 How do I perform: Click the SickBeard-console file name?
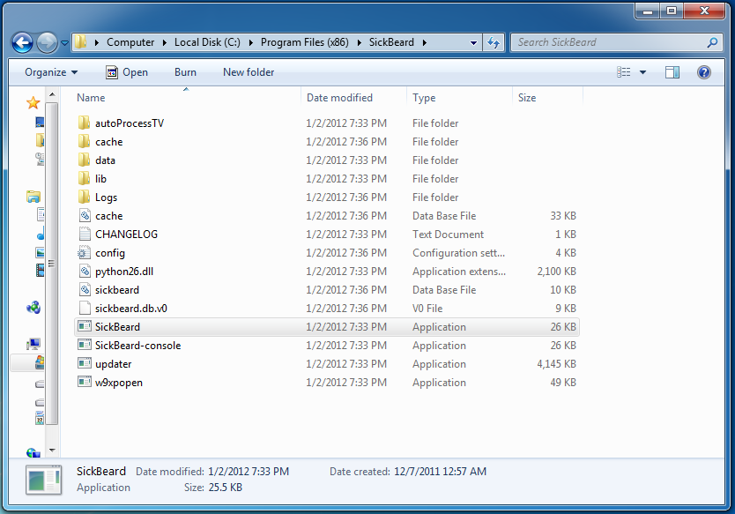137,346
